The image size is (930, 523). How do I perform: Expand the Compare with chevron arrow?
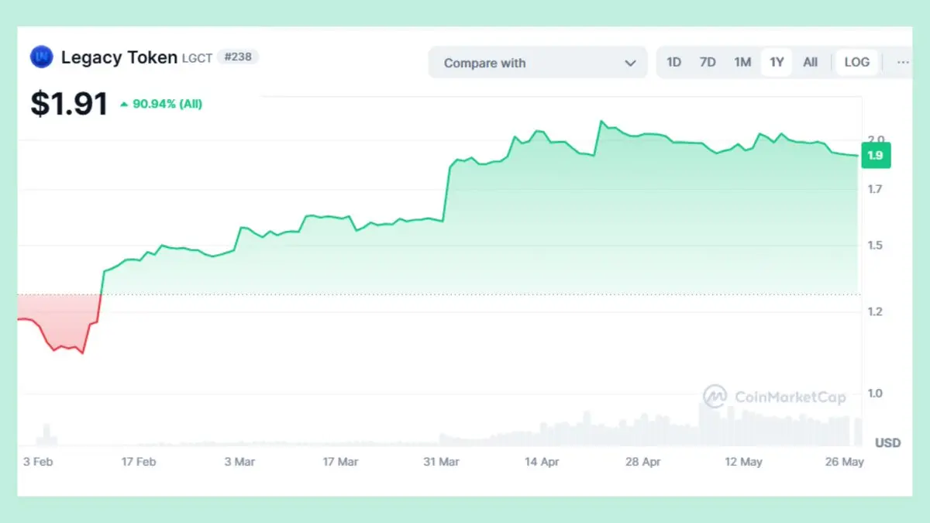point(630,64)
